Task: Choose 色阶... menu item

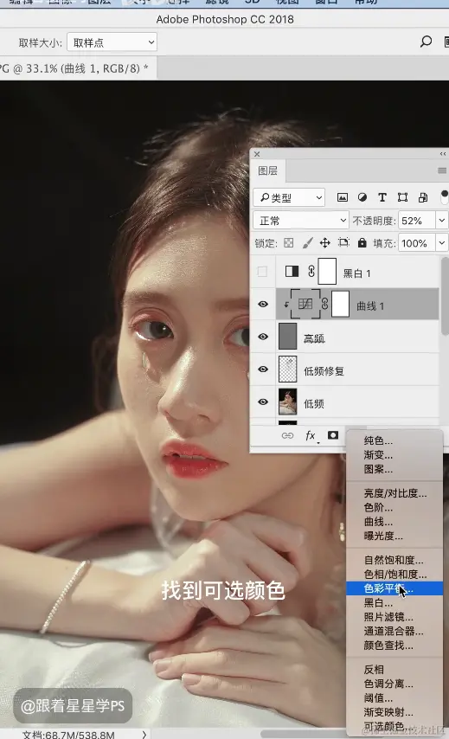Action: 394,507
